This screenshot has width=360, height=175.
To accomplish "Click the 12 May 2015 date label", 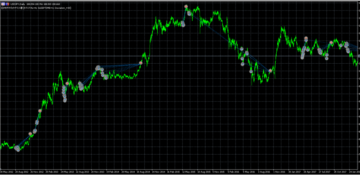I will (x=189, y=172).
